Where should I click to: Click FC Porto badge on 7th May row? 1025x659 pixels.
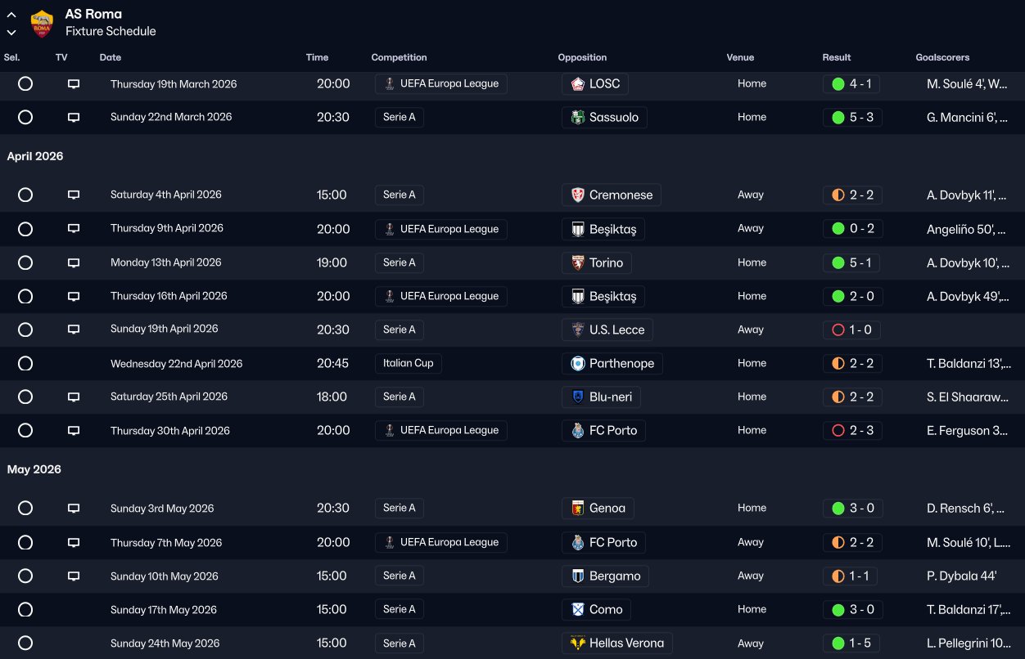(578, 542)
